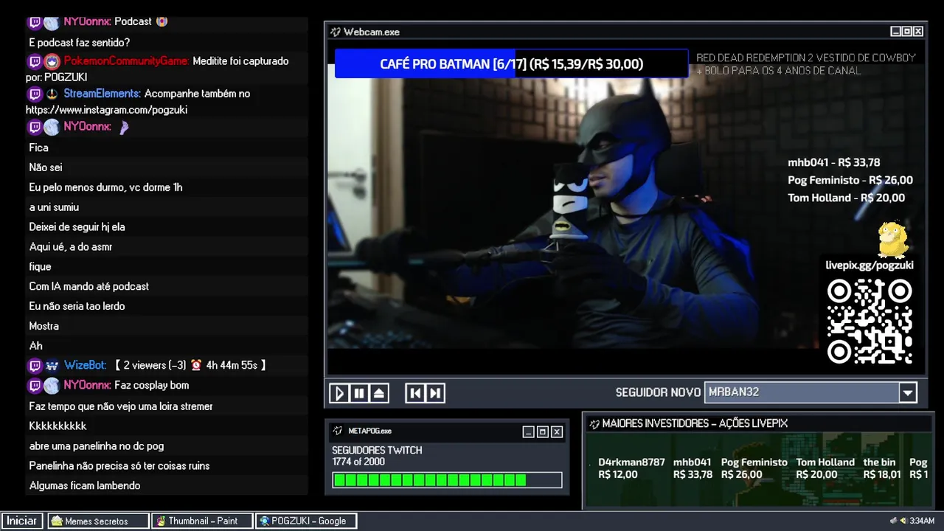
Task: Click D4rkman8787 R$ 12,00 ticker entry
Action: (631, 468)
